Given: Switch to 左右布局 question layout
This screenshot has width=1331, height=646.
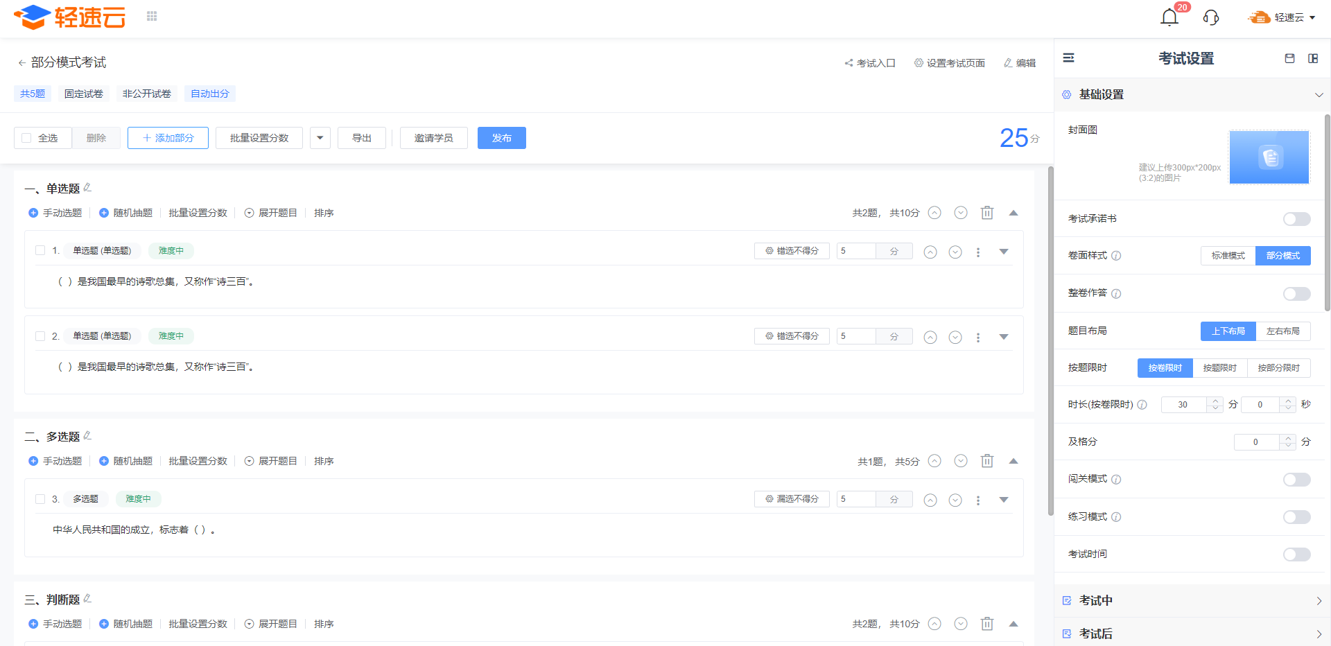Looking at the screenshot, I should [1282, 331].
